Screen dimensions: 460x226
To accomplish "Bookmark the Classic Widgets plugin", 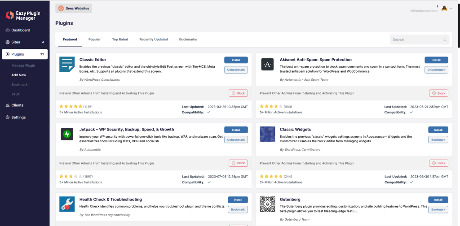I will click(x=438, y=139).
